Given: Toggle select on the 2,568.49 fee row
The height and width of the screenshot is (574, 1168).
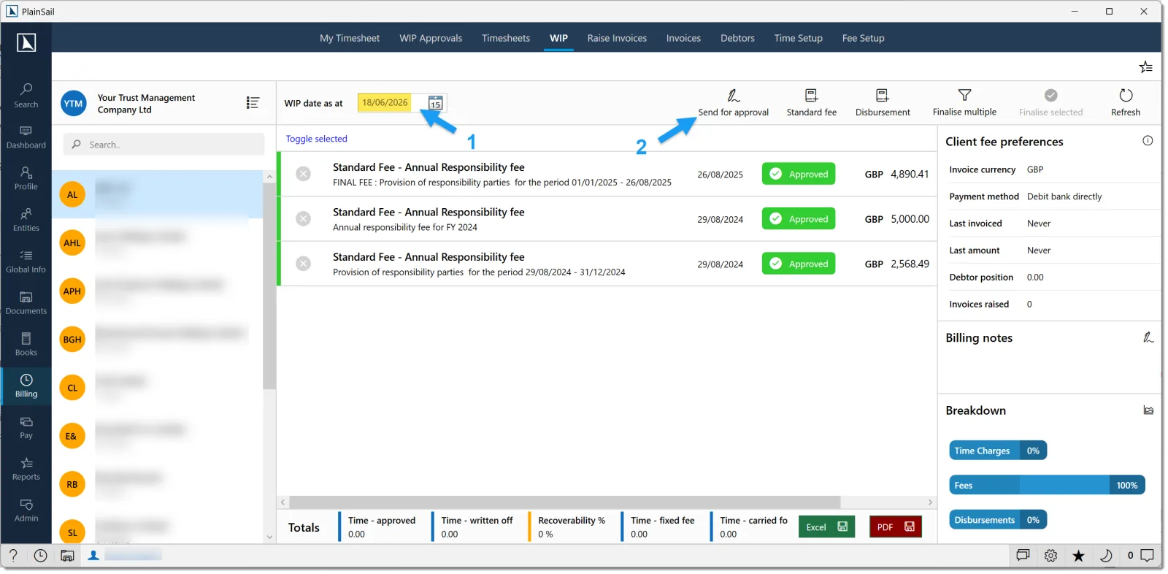Looking at the screenshot, I should click(304, 263).
